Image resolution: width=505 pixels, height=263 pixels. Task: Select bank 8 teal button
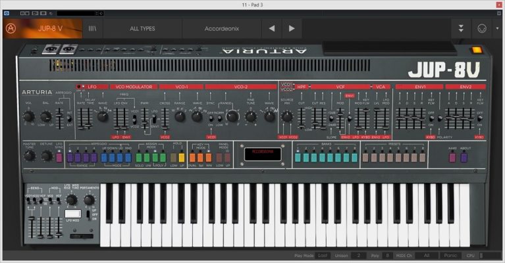pyautogui.click(x=354, y=158)
